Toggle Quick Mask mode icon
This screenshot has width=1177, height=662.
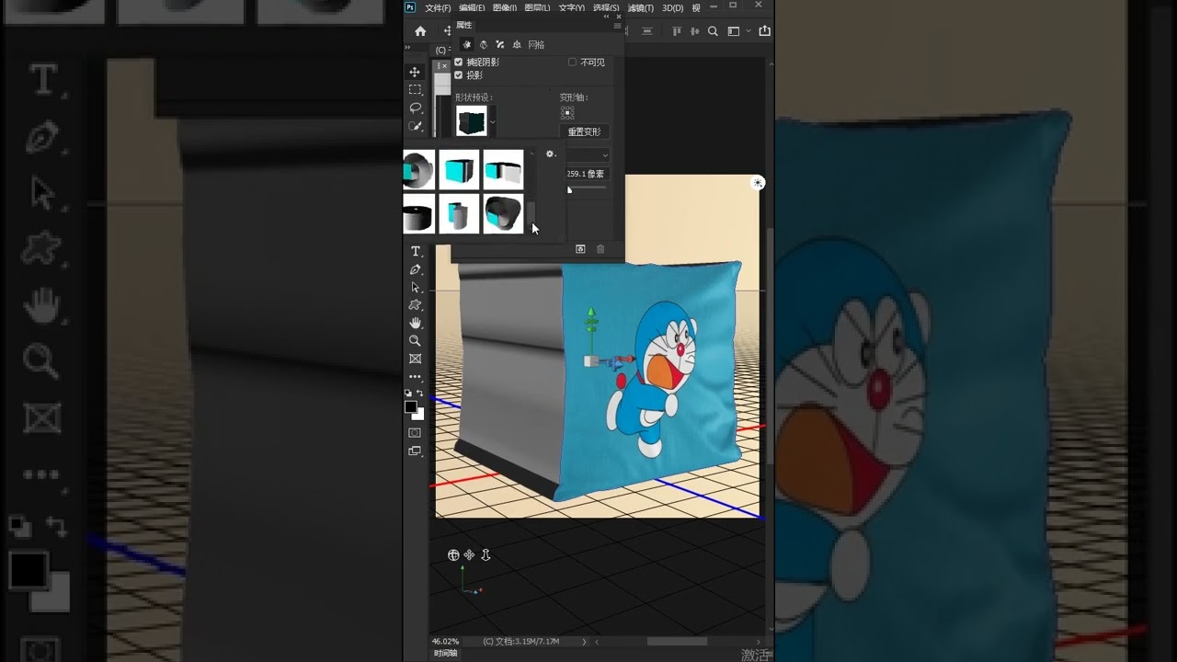416,433
